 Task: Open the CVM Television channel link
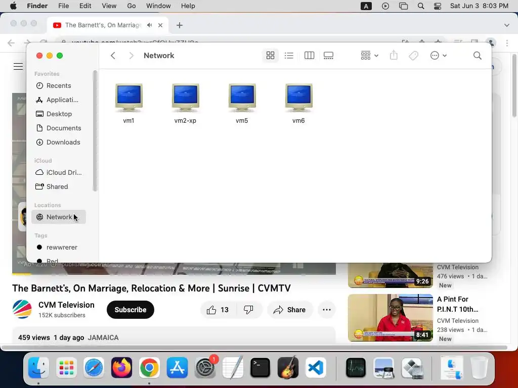point(66,305)
